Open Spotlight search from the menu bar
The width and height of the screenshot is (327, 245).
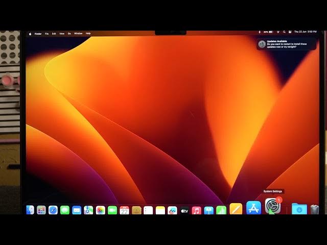coord(284,32)
